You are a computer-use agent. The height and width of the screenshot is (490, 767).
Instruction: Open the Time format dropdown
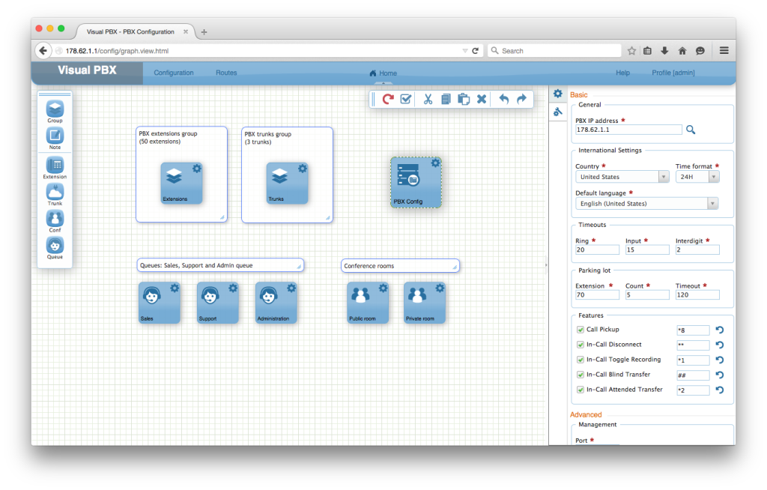pos(714,176)
